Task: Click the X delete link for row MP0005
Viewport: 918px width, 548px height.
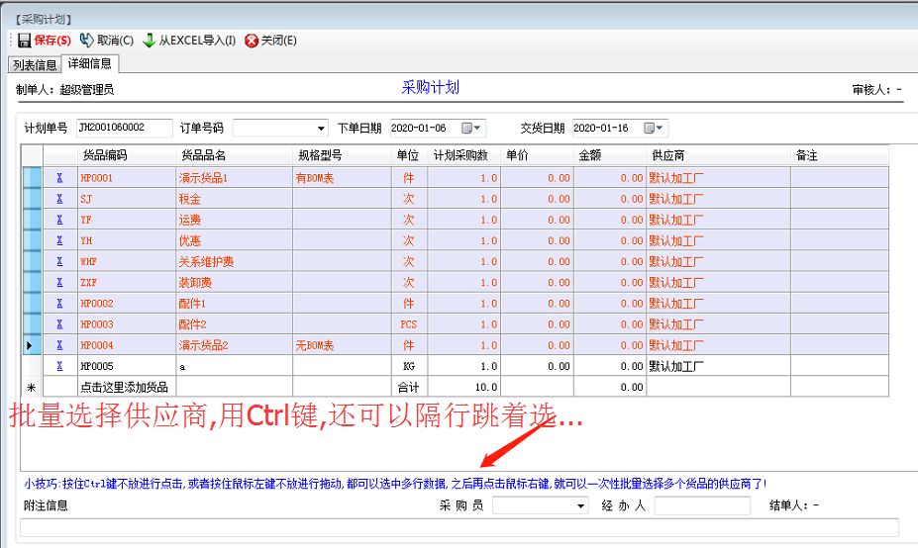Action: (x=59, y=366)
